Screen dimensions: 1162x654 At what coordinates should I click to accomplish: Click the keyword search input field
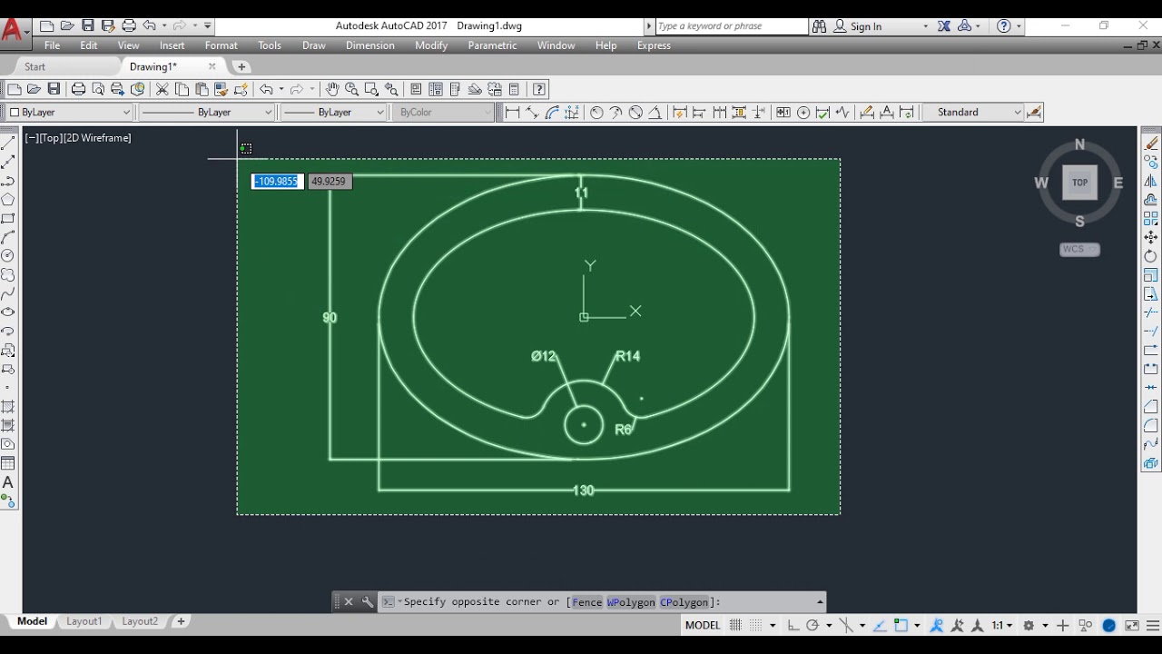(731, 26)
